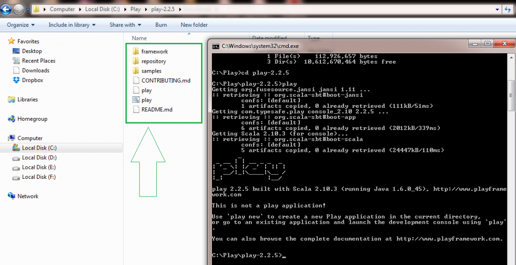The width and height of the screenshot is (516, 265).
Task: Open the recent locations dropdown arrow
Action: 27,10
